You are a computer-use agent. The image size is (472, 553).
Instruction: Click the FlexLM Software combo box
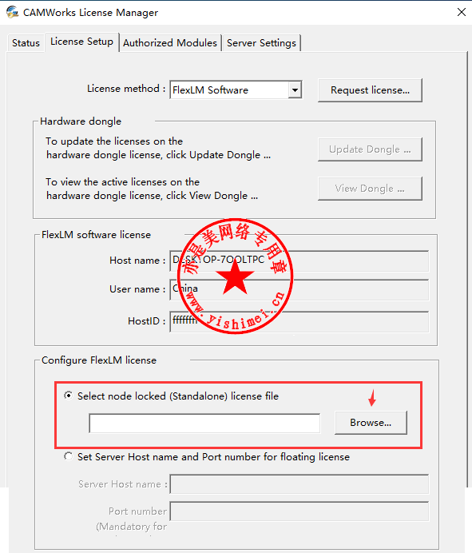point(236,90)
